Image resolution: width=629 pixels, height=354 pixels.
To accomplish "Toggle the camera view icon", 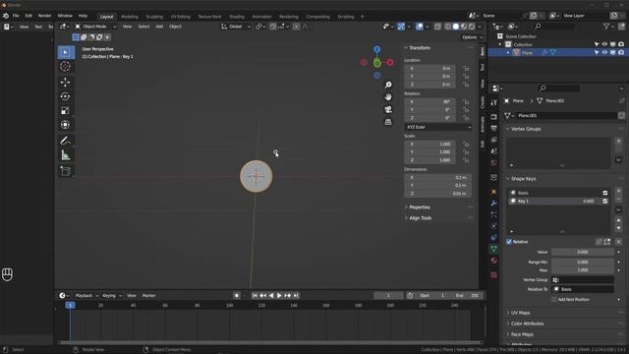I will (388, 109).
